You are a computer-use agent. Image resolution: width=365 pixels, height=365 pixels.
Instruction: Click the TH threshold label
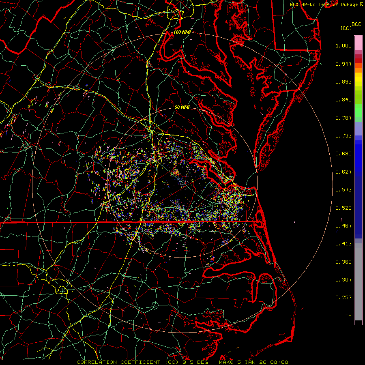pos(348,316)
